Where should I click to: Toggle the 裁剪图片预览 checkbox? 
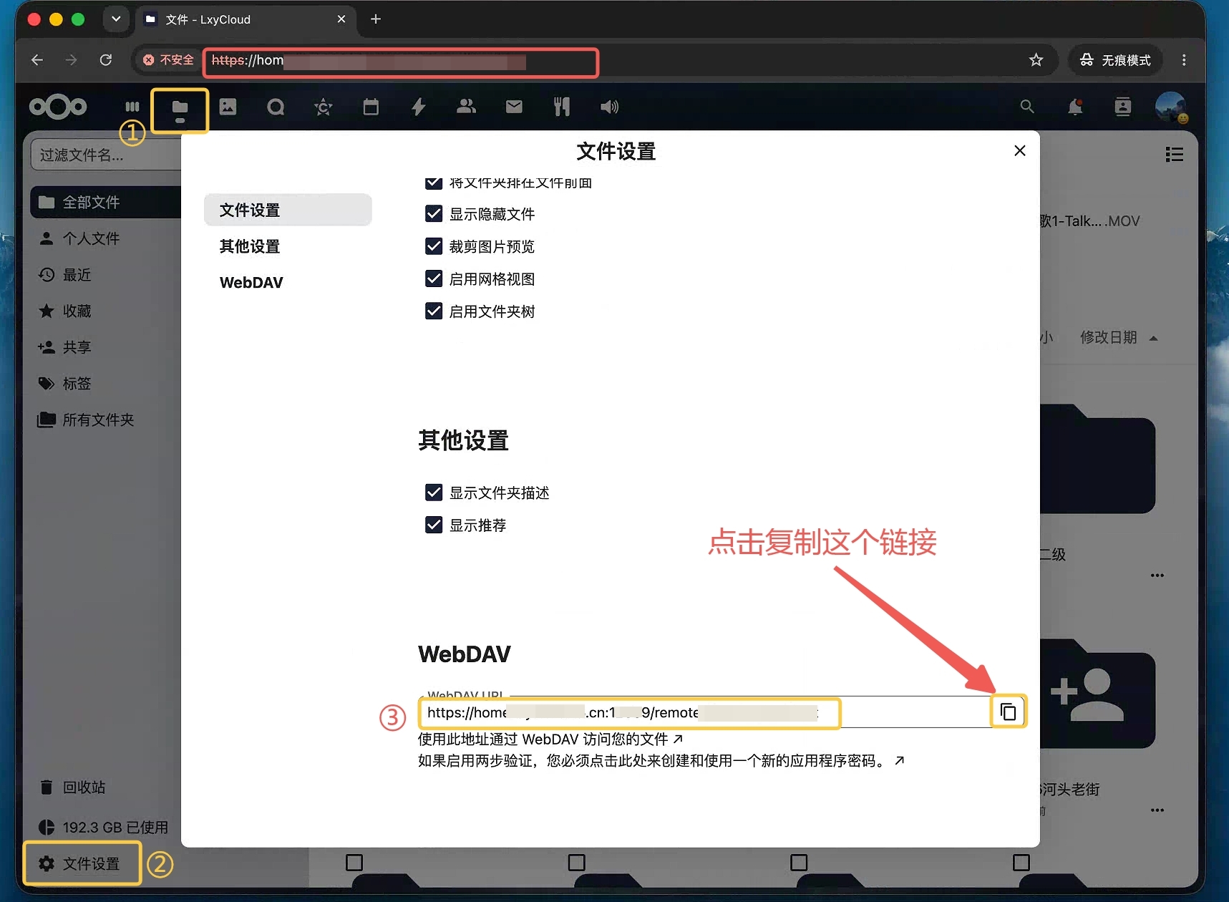pos(434,246)
